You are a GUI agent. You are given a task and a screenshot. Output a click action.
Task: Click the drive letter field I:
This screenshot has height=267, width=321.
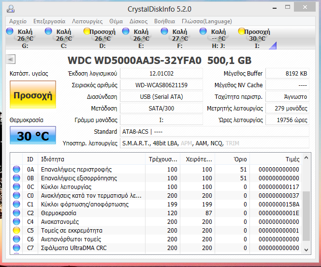[161, 120]
